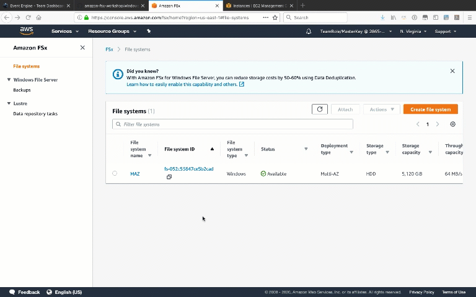Click the browser forward arrow
This screenshot has width=476, height=297.
17,17
